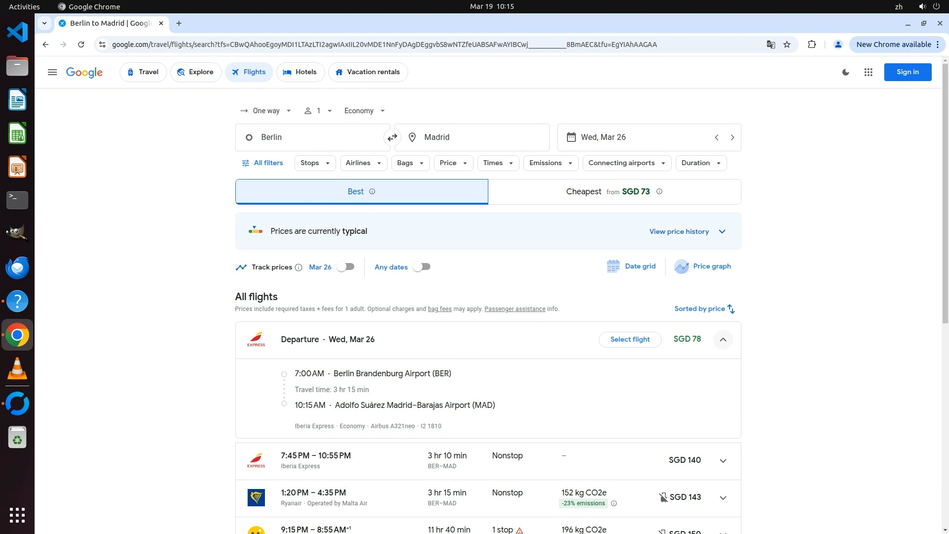The width and height of the screenshot is (949, 534).
Task: Click previous day arrow in date field
Action: [716, 137]
